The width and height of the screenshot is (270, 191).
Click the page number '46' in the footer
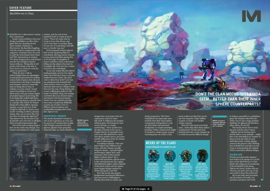pyautogui.click(x=11, y=186)
